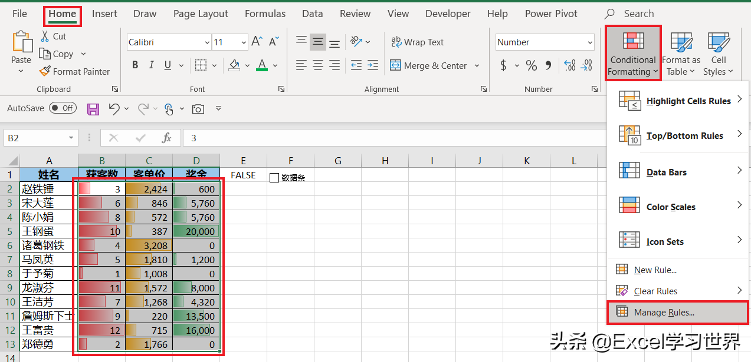Save workbook with purple disk icon

pyautogui.click(x=93, y=108)
